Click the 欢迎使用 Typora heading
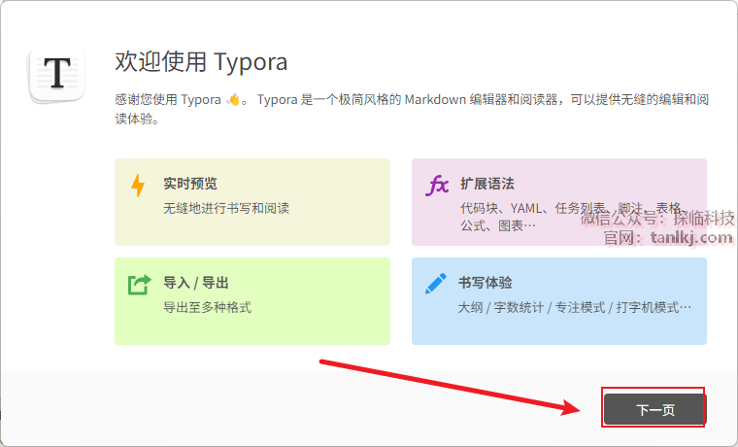This screenshot has height=447, width=738. pyautogui.click(x=201, y=62)
